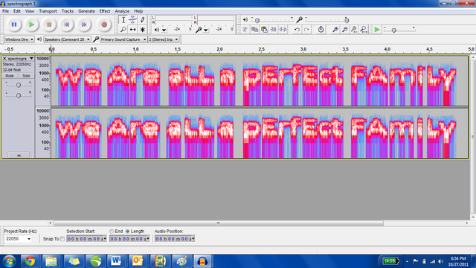
Task: Redo the last action
Action: click(306, 30)
